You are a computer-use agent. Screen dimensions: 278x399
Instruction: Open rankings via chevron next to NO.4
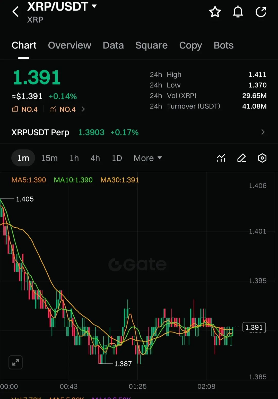83,109
